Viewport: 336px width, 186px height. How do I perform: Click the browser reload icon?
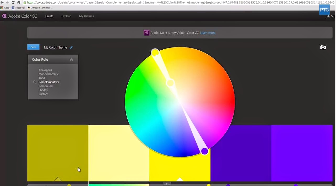tap(13, 2)
